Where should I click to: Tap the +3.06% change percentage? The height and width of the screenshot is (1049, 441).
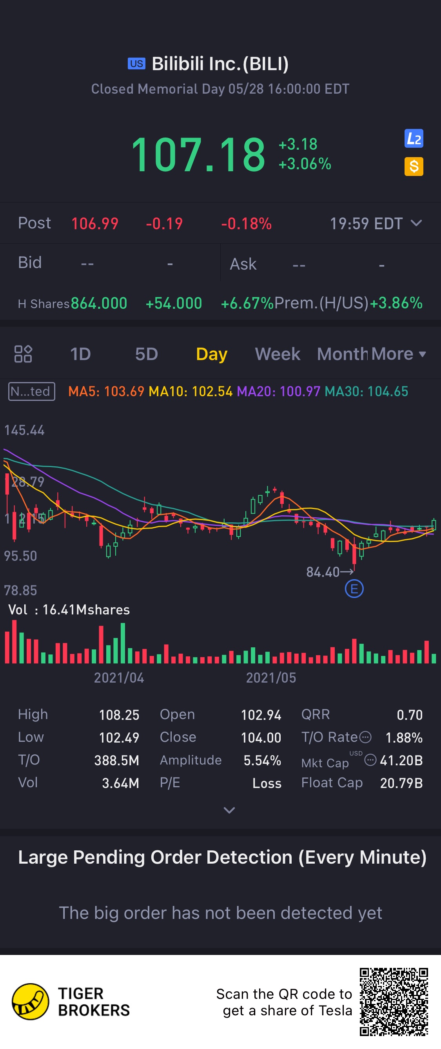click(x=305, y=164)
